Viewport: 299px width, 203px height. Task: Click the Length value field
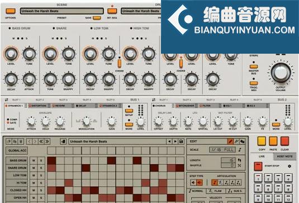[x=228, y=160]
